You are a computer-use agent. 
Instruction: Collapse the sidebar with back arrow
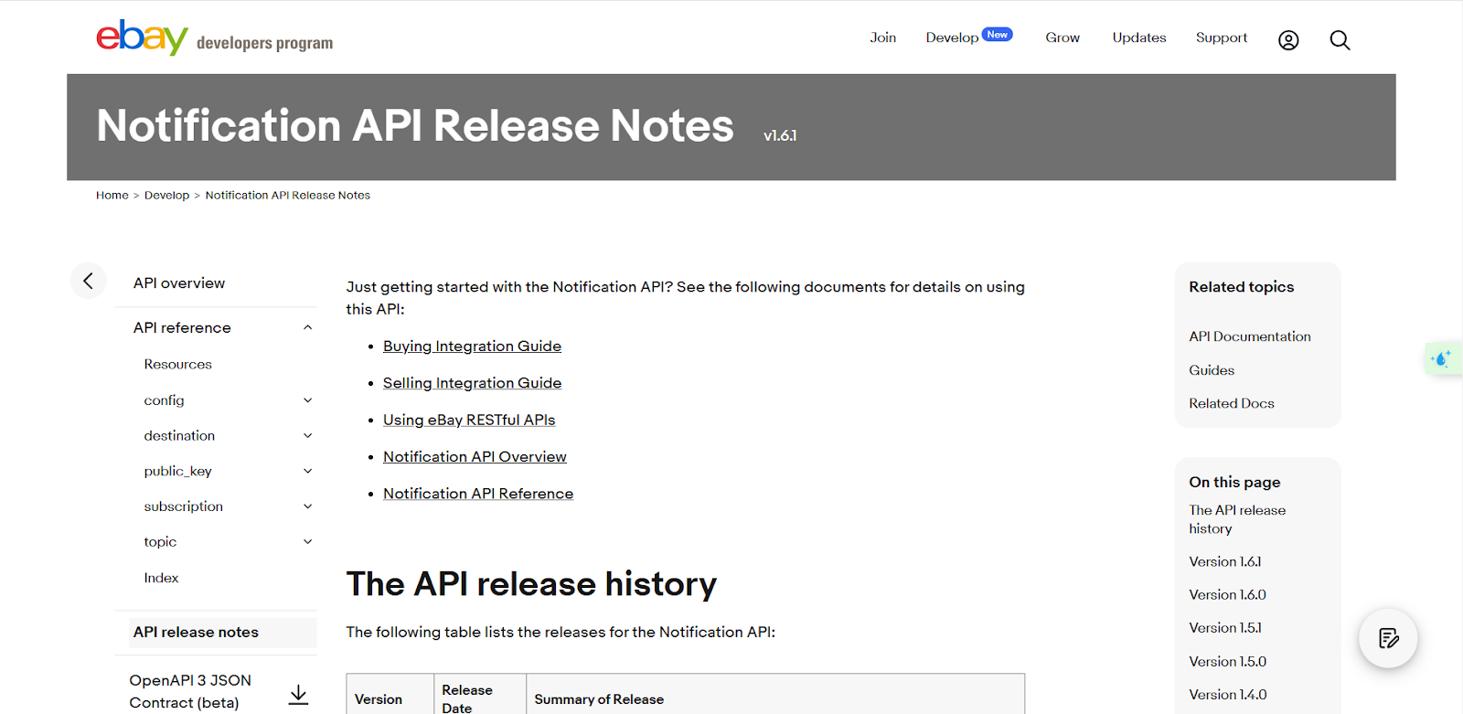pyautogui.click(x=89, y=281)
